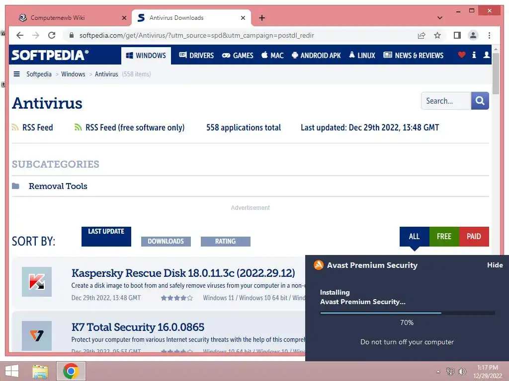Click the 'Last updated: Dec 29th 2022' text

(370, 127)
